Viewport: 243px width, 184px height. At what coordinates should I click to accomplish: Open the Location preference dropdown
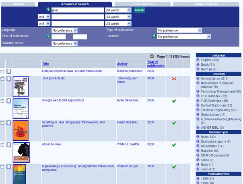pyautogui.click(x=184, y=36)
